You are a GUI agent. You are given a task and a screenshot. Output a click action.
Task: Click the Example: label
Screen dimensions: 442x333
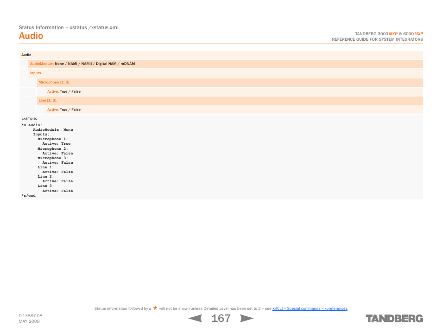[29, 119]
